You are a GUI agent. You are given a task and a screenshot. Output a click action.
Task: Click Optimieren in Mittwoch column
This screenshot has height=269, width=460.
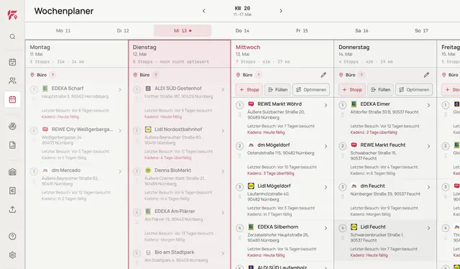311,90
